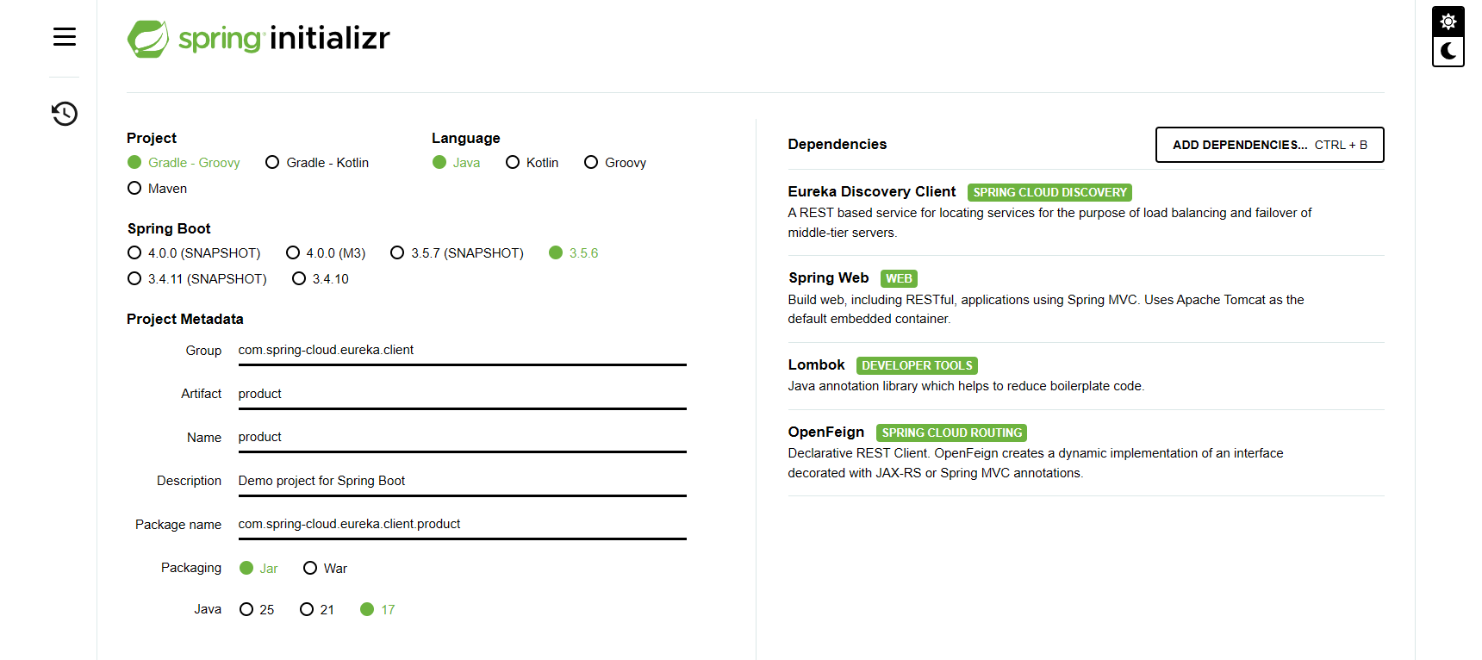Switch to light theme sun icon

pyautogui.click(x=1448, y=22)
